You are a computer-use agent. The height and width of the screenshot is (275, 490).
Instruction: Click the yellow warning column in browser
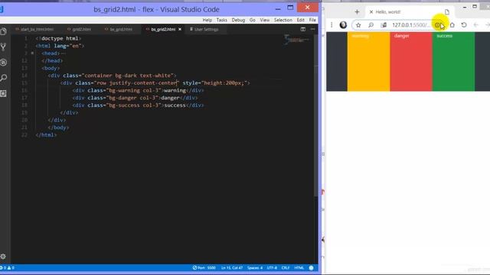(368, 61)
